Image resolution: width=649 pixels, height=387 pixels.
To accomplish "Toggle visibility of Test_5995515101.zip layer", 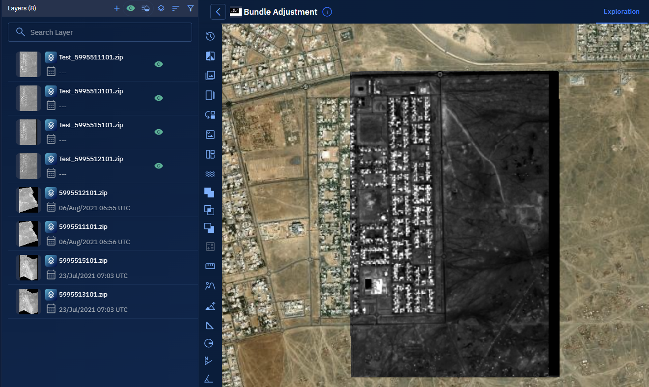I will [158, 132].
